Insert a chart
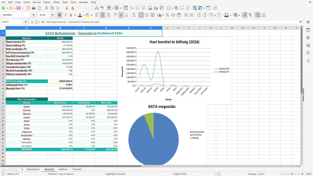 click(x=156, y=8)
